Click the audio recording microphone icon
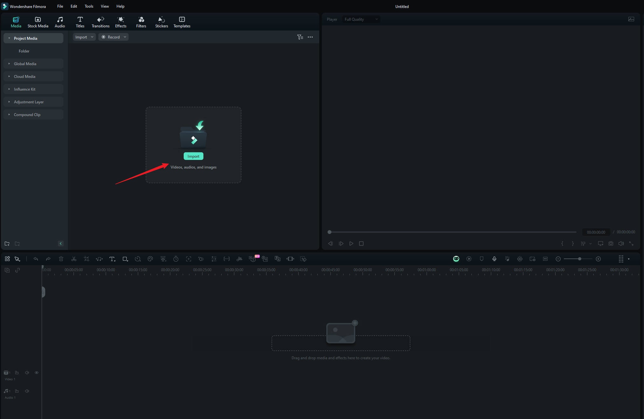Image resolution: width=644 pixels, height=419 pixels. pyautogui.click(x=494, y=259)
